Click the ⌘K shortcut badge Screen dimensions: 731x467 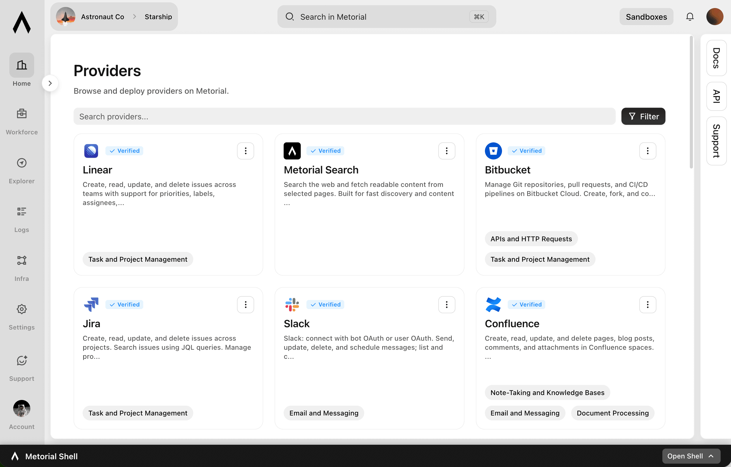[x=479, y=17]
